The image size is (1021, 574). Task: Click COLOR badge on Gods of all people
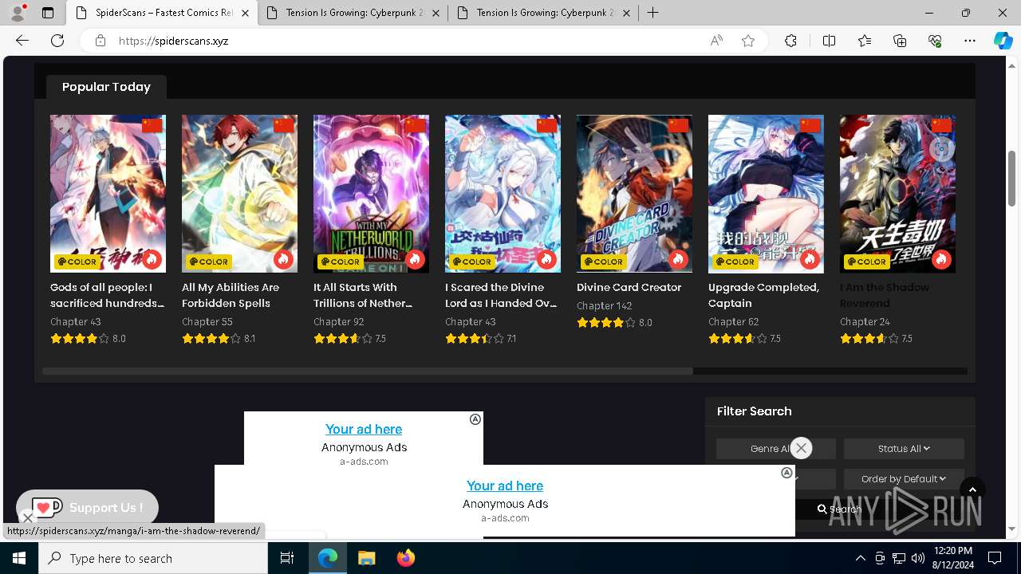click(x=77, y=261)
